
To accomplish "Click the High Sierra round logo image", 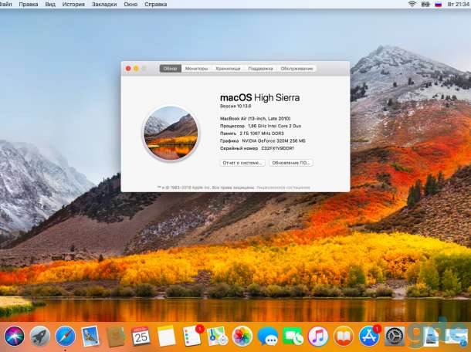I will (x=171, y=134).
